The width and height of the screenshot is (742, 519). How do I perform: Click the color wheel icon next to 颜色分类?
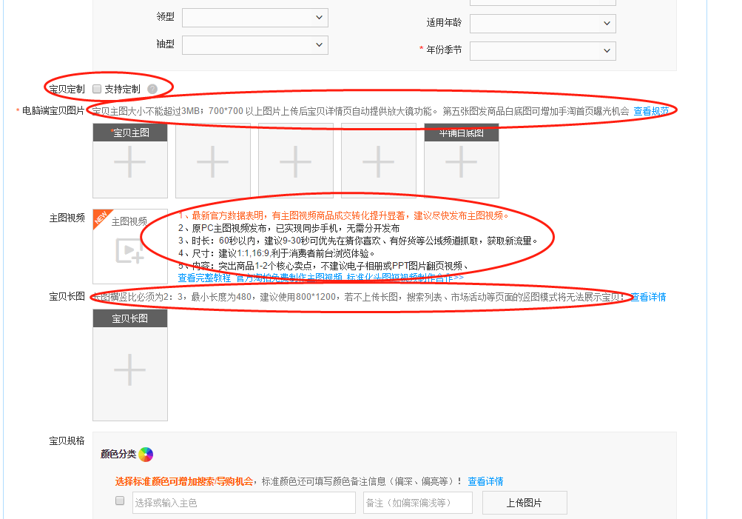coord(146,455)
